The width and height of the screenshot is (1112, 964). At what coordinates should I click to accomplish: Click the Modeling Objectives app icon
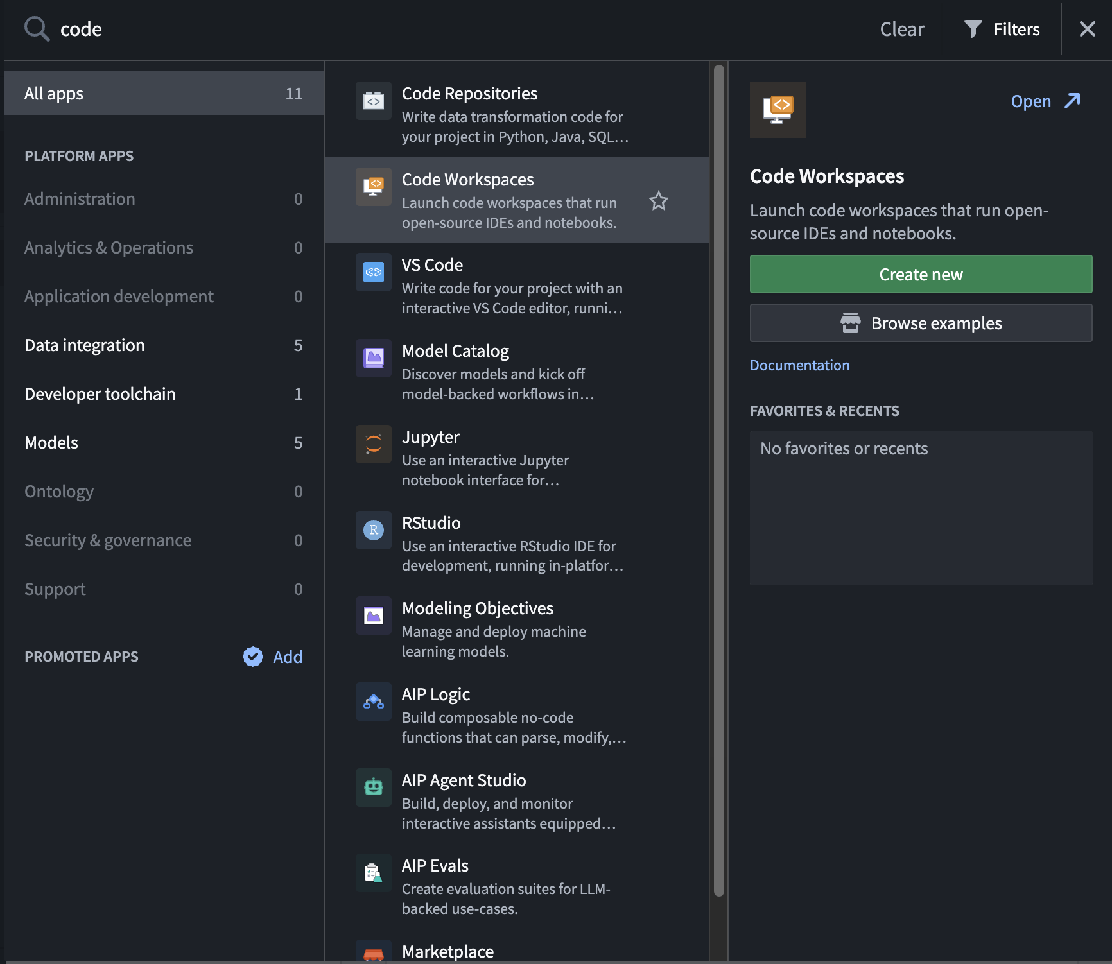click(374, 615)
